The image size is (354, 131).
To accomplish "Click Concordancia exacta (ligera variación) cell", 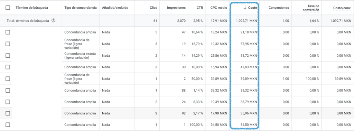I will coord(80,56).
